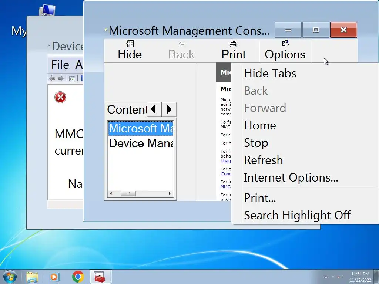Select the highlighted Microsoft Ma... contents entry
The height and width of the screenshot is (284, 379).
click(x=141, y=128)
